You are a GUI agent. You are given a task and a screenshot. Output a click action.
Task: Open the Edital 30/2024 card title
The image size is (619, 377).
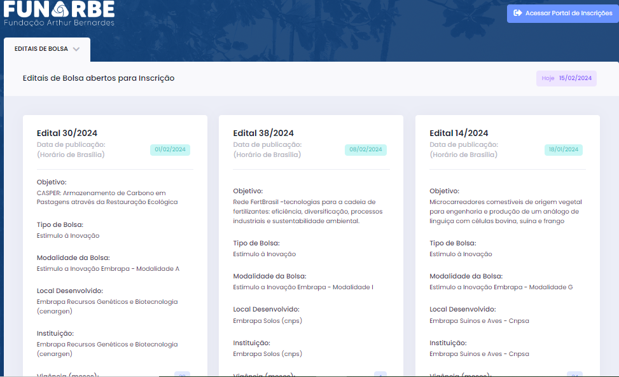67,133
